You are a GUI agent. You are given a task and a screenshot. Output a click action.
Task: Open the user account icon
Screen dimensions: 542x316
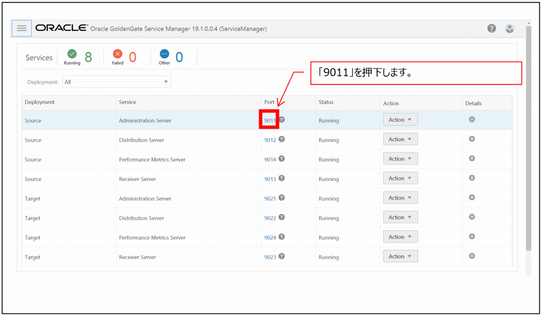[x=509, y=28]
